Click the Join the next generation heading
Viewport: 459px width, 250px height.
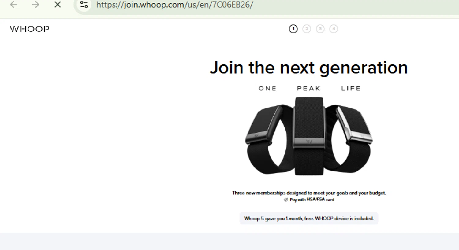pos(309,68)
